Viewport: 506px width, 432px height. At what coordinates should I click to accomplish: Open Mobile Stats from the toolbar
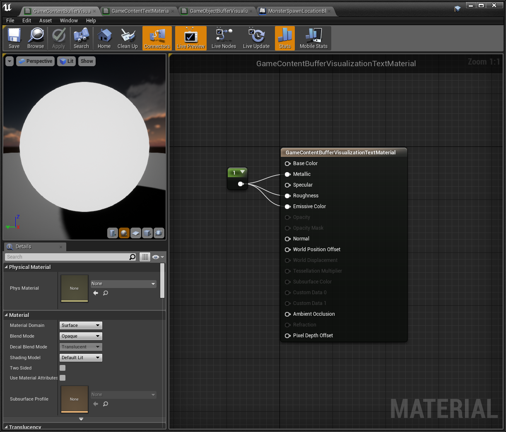click(x=313, y=38)
